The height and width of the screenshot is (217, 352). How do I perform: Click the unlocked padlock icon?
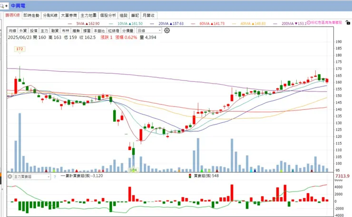348,22
